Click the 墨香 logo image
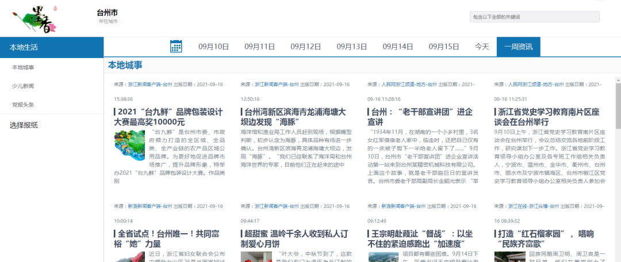The width and height of the screenshot is (621, 262). [36, 18]
